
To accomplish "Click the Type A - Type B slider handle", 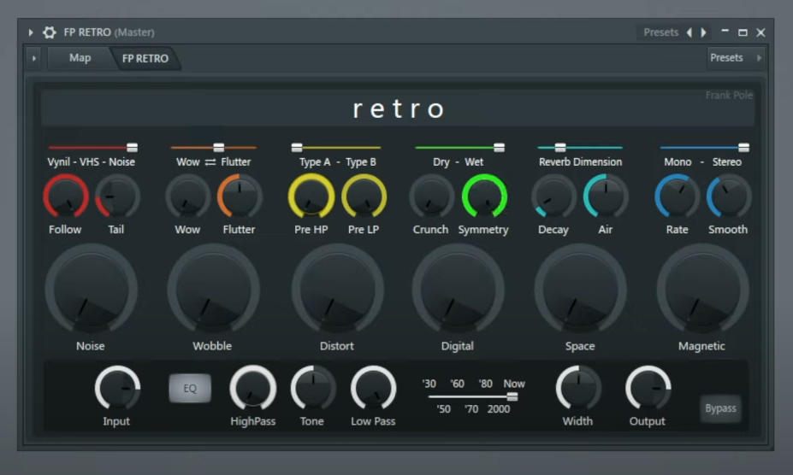I will point(297,148).
